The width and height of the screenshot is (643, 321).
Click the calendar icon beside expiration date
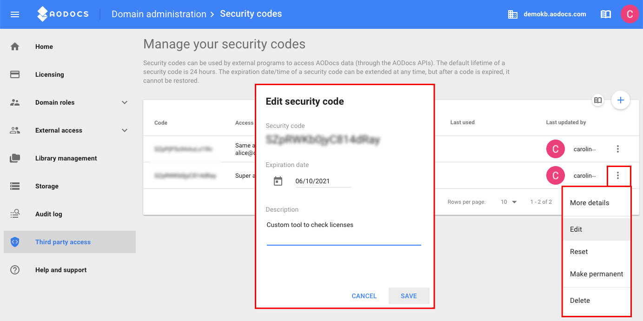coord(278,181)
